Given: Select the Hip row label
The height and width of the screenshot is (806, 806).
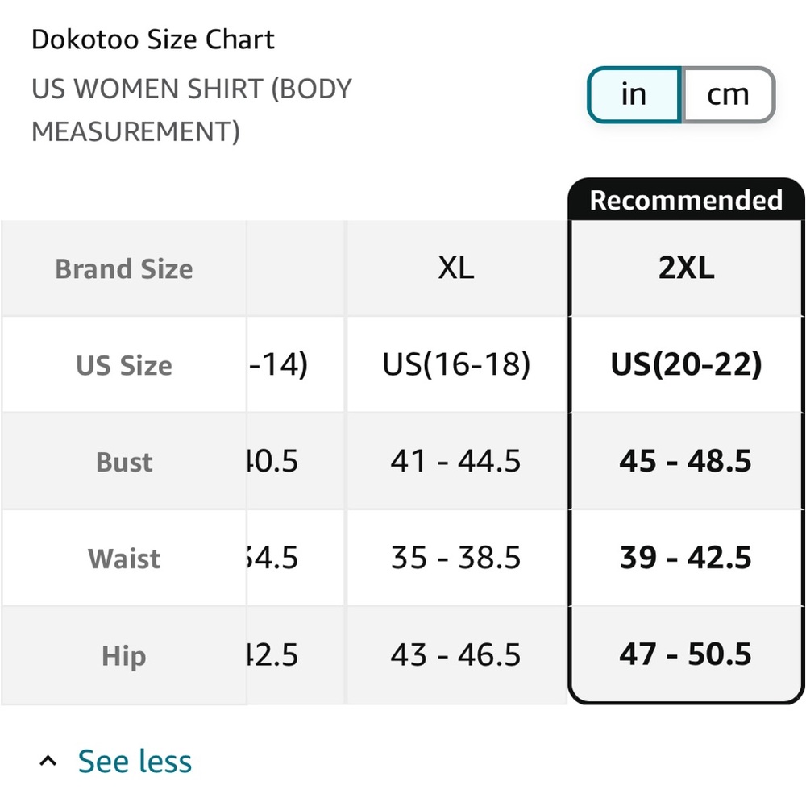Looking at the screenshot, I should tap(124, 656).
